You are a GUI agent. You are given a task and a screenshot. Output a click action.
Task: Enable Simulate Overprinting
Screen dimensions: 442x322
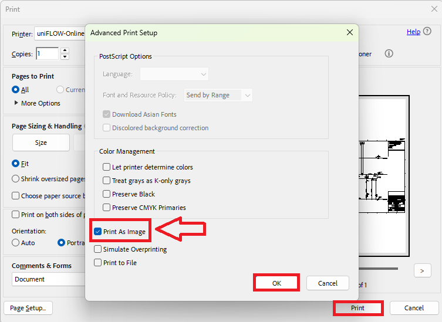click(x=97, y=249)
